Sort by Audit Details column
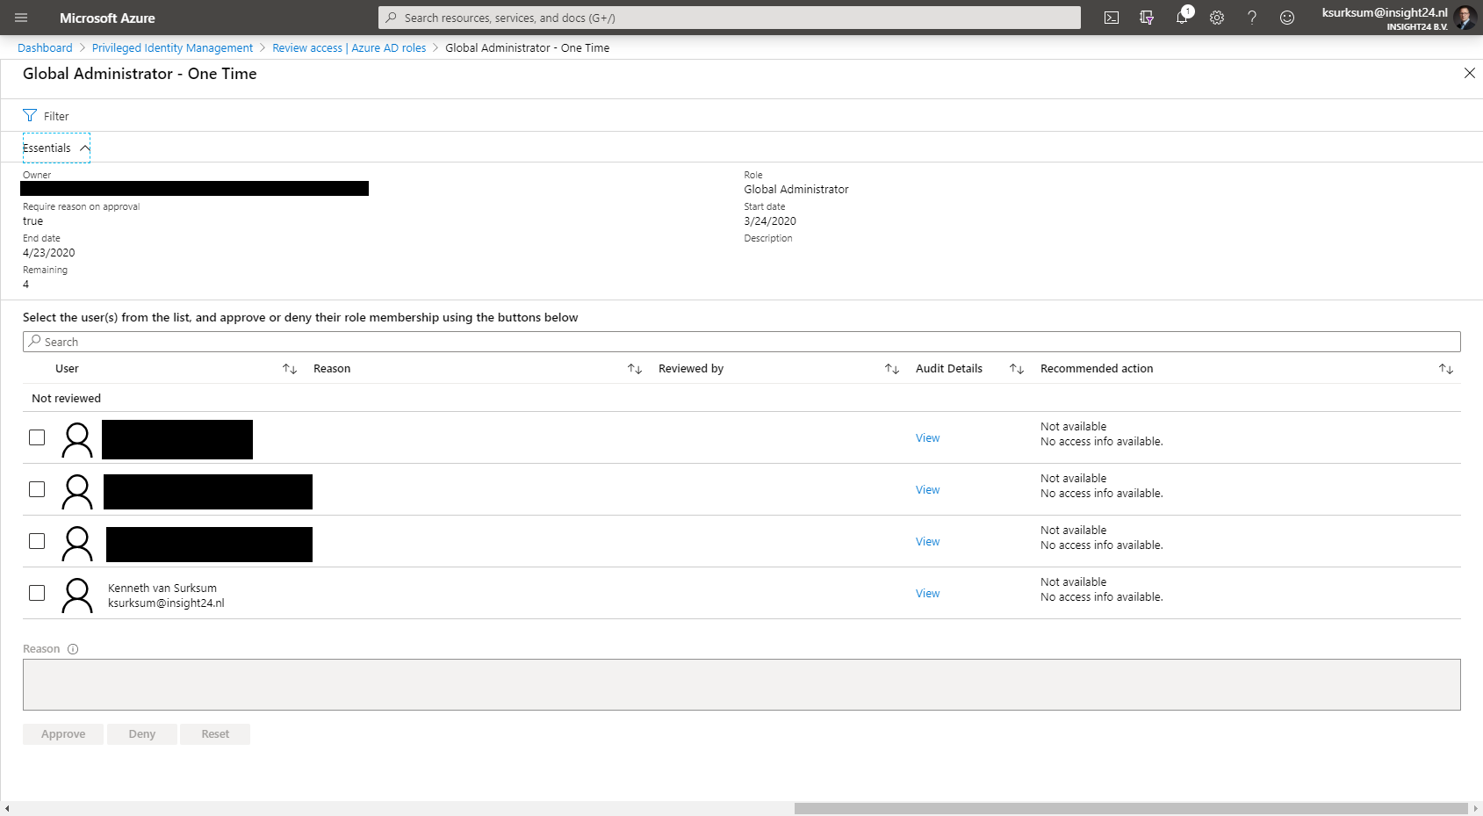The image size is (1483, 816). (x=1017, y=369)
